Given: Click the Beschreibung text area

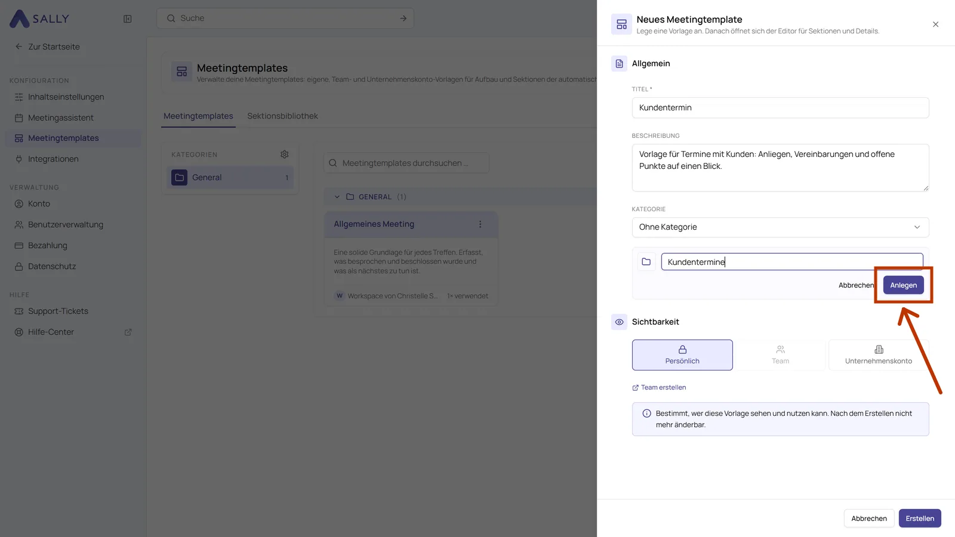Looking at the screenshot, I should (x=780, y=168).
